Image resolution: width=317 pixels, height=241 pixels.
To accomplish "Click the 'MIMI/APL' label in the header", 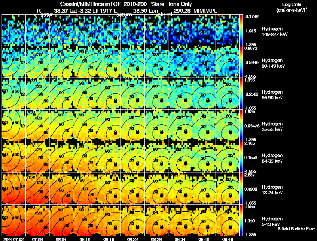I will click(205, 11).
